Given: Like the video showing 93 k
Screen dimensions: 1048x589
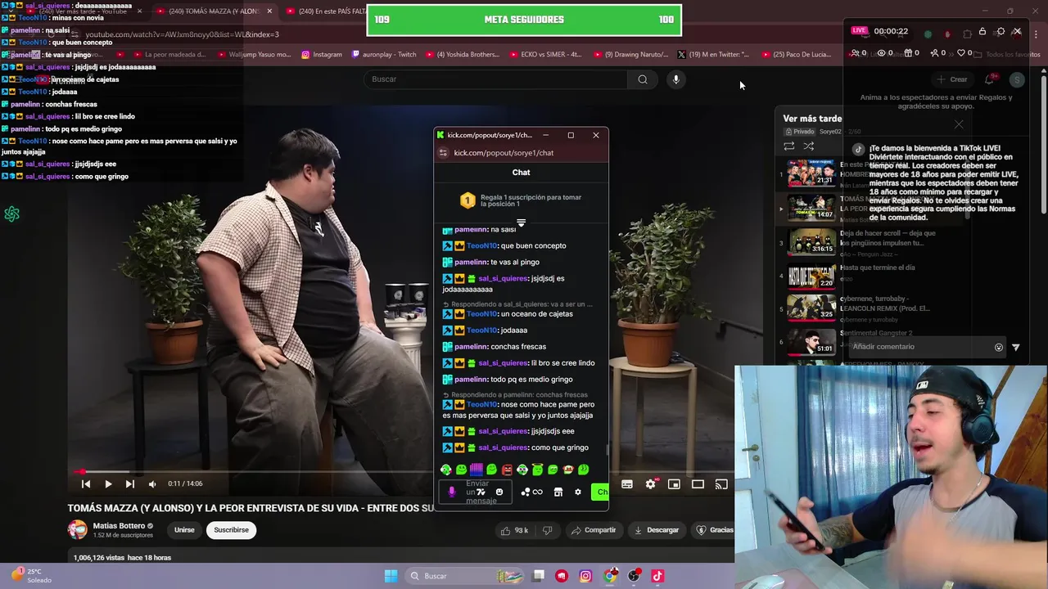Looking at the screenshot, I should pyautogui.click(x=514, y=530).
